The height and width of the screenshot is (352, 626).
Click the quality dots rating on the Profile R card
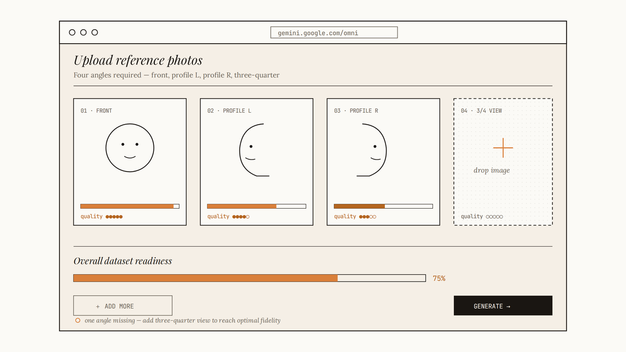[368, 216]
